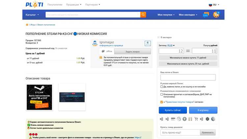Open the Steam auto top-up thumbnail
Image resolution: width=247 pixels, height=139 pixels.
[40, 97]
